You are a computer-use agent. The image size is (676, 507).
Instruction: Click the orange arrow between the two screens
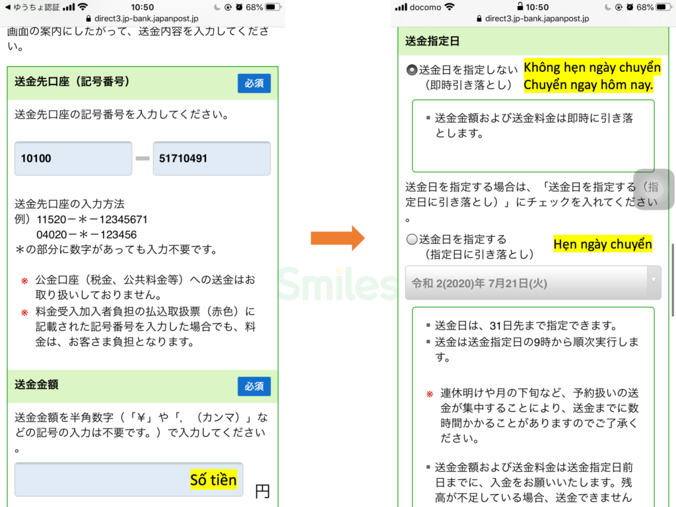click(x=337, y=238)
